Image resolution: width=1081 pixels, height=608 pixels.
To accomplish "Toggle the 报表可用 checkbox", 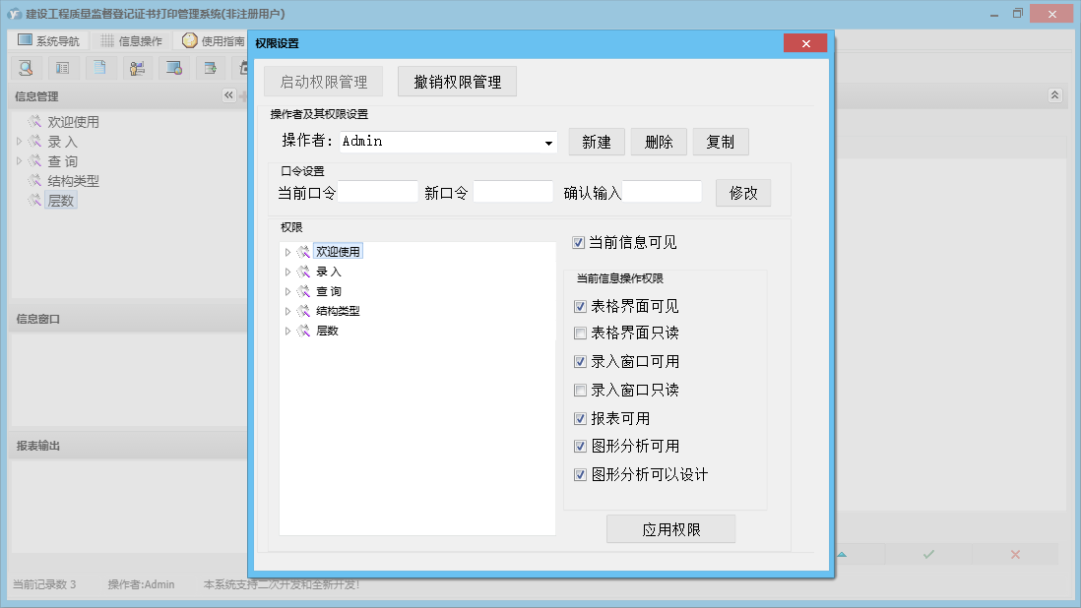I will (581, 419).
